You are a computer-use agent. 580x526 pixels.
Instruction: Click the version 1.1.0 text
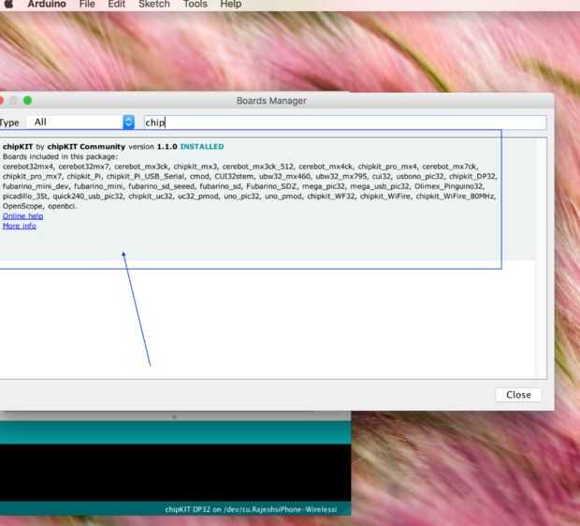(x=152, y=147)
